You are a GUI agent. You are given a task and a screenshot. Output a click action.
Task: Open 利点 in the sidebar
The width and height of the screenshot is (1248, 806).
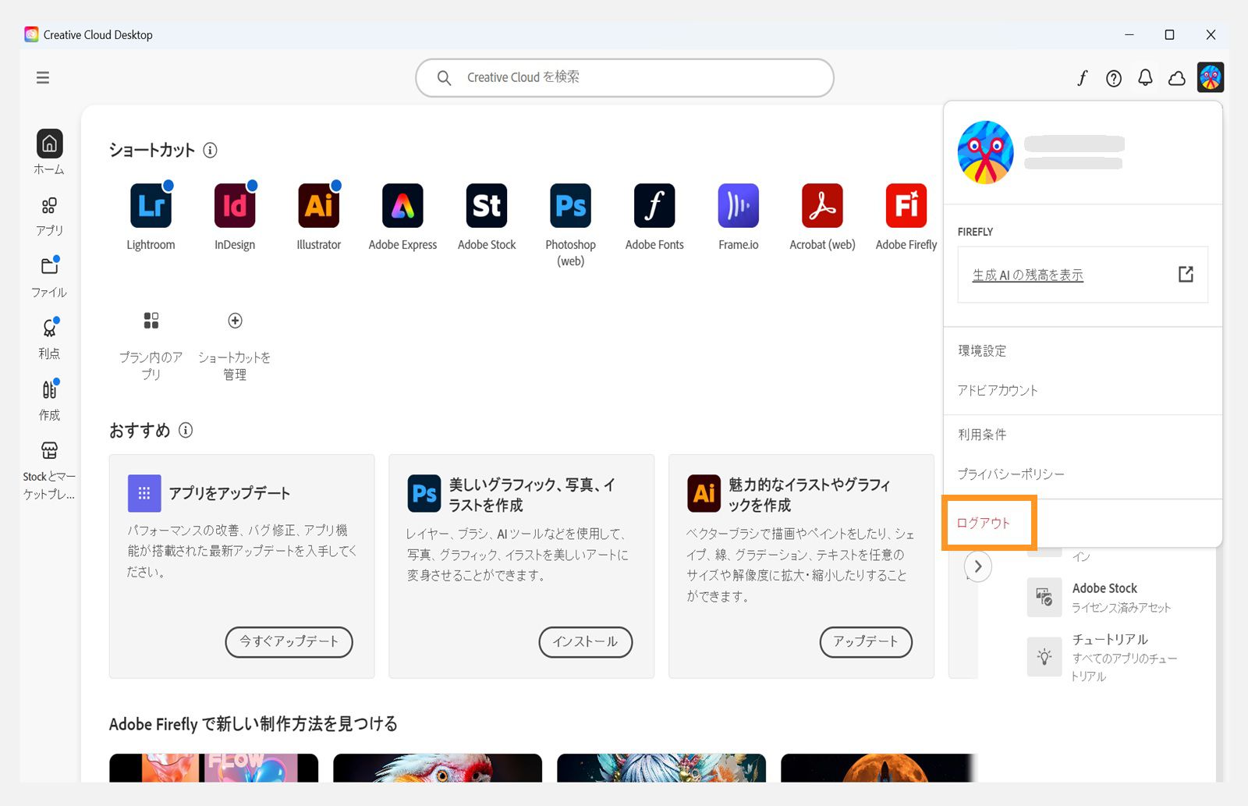click(x=49, y=339)
